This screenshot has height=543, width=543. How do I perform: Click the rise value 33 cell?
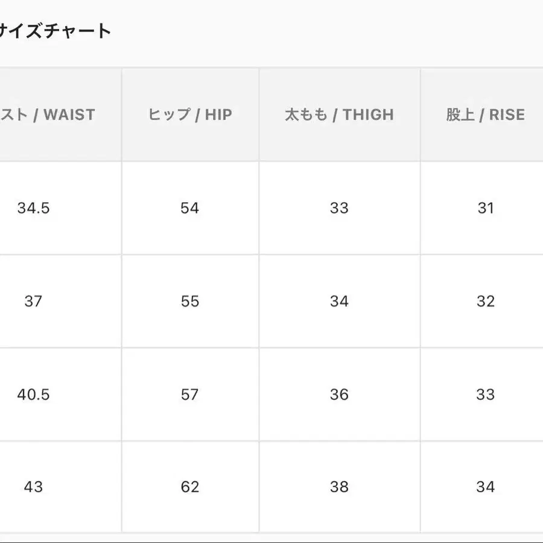pos(485,395)
